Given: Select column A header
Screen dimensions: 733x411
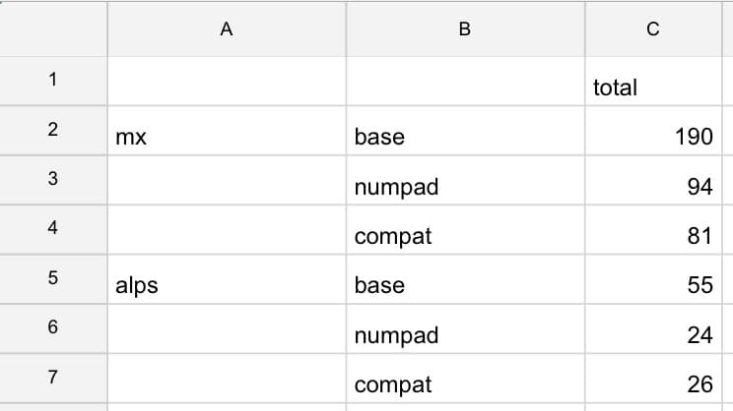Looking at the screenshot, I should pyautogui.click(x=226, y=29).
